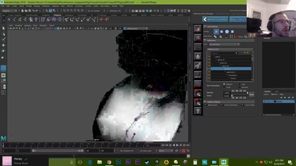Open After Effects from the taskbar
The image size is (296, 166).
128,162
